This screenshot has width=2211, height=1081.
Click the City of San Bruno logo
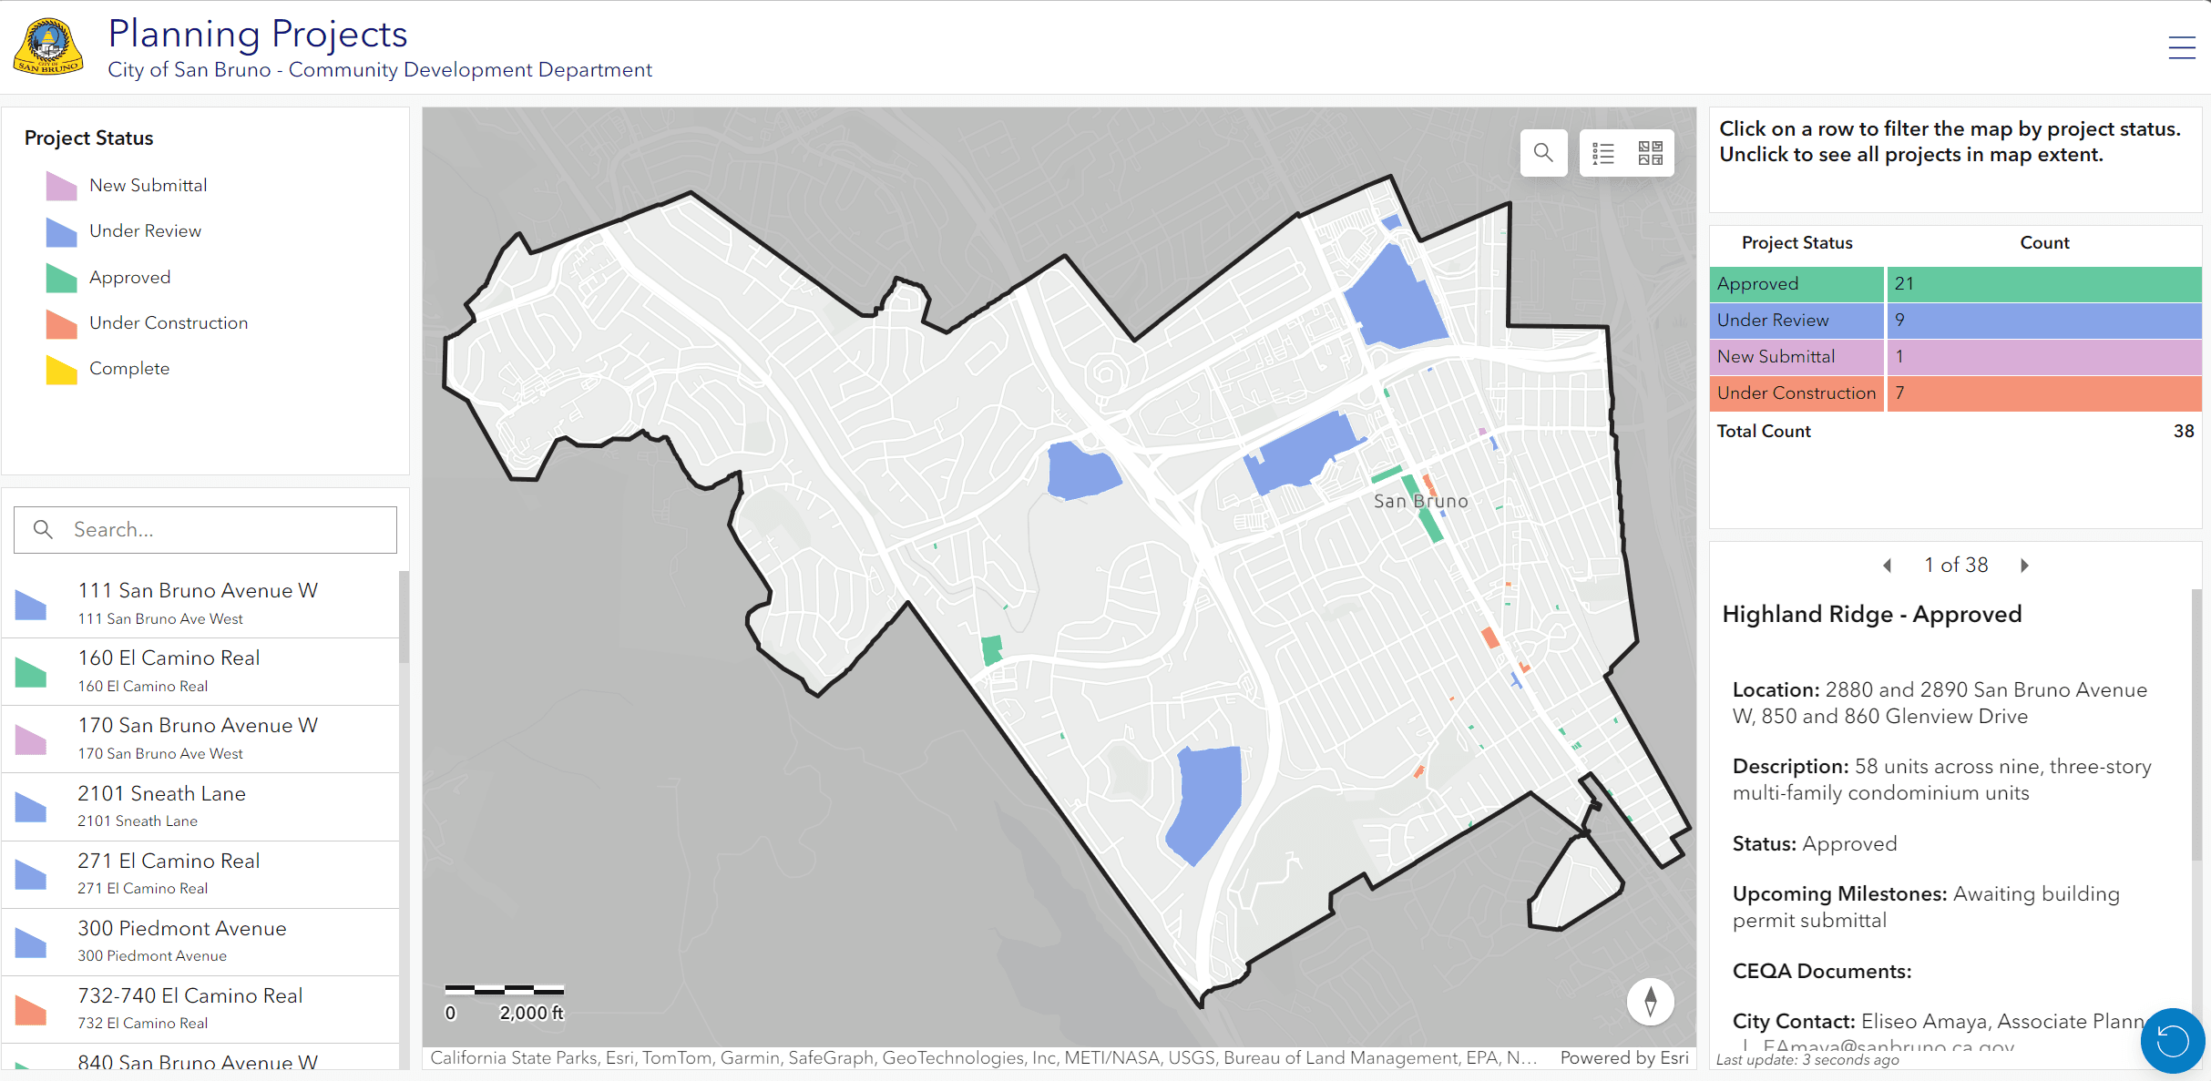tap(47, 44)
